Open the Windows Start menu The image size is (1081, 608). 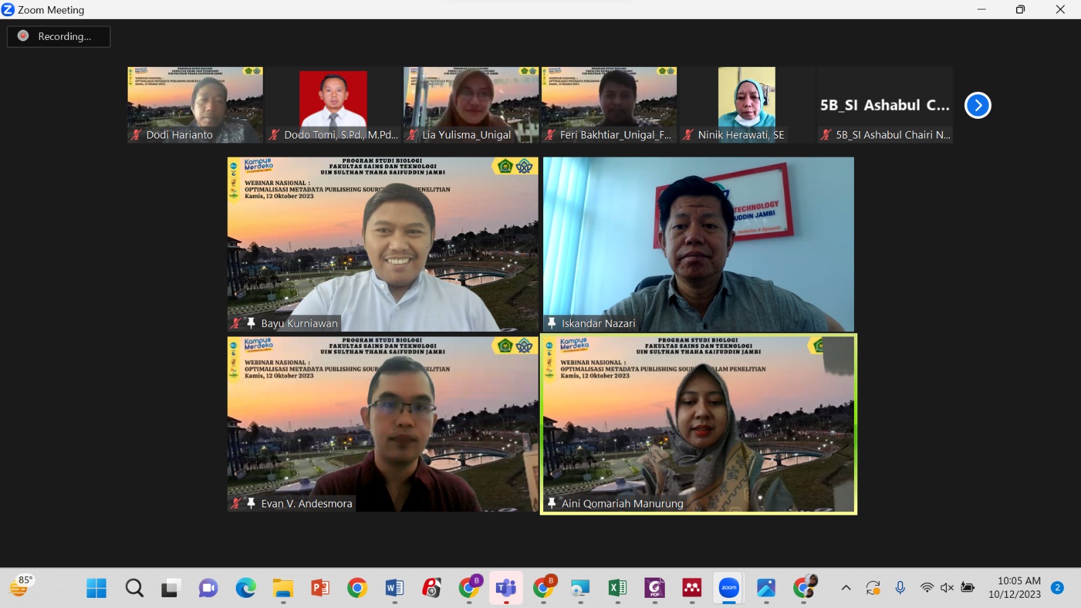click(x=97, y=588)
